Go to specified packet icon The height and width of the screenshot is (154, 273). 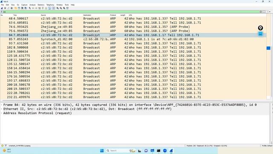39,8
